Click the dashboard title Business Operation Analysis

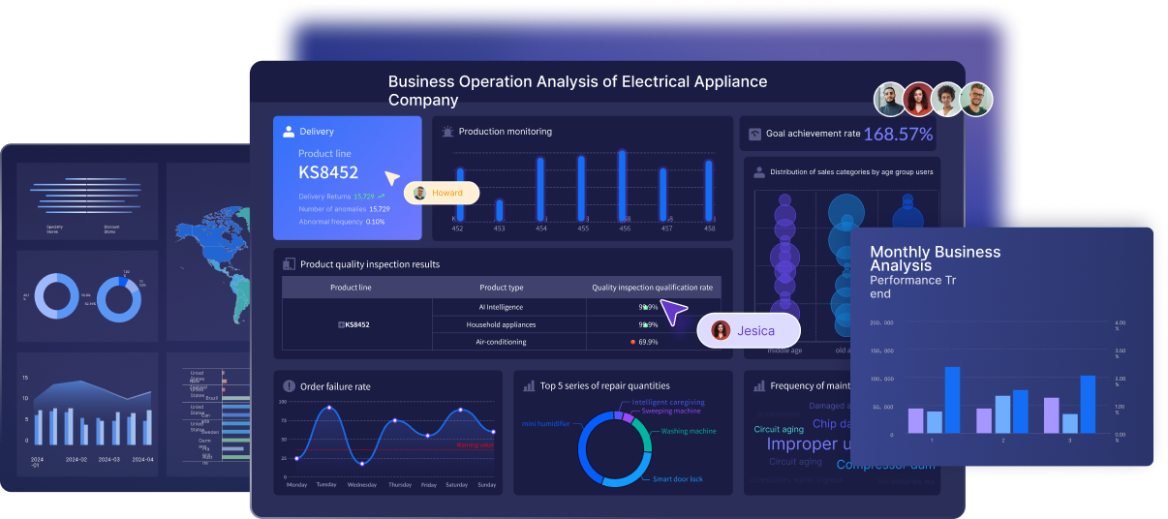(x=578, y=91)
